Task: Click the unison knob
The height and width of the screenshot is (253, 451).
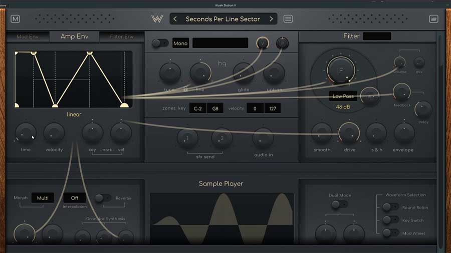Action: click(x=274, y=73)
